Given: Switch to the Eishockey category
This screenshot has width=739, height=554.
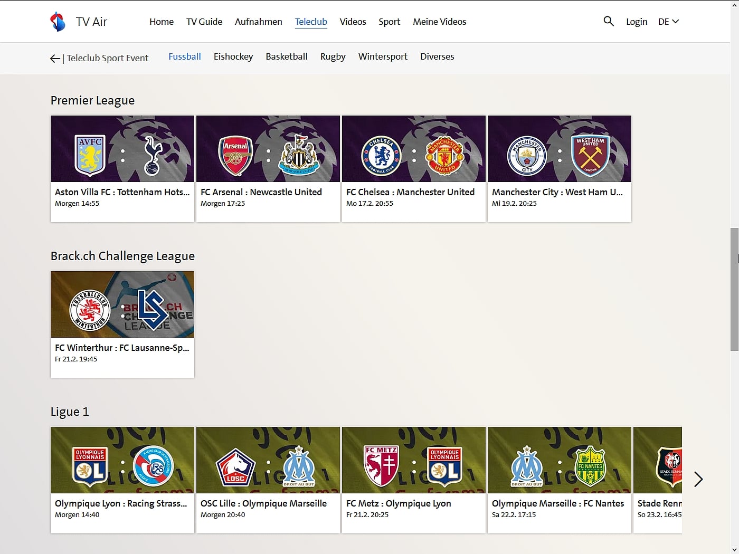Looking at the screenshot, I should click(233, 56).
